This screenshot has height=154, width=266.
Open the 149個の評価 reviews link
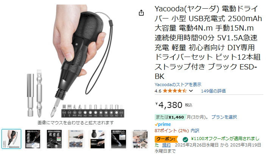click(213, 91)
